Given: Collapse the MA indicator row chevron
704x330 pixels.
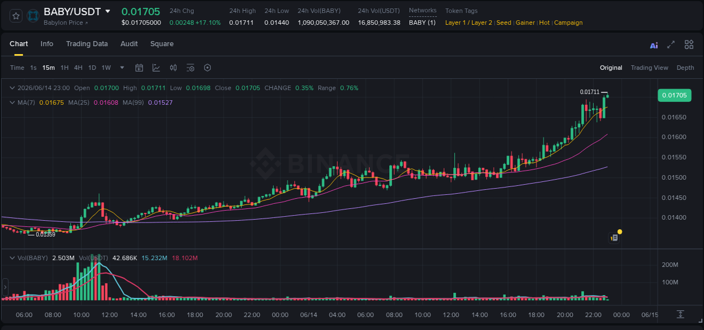Looking at the screenshot, I should [x=12, y=102].
